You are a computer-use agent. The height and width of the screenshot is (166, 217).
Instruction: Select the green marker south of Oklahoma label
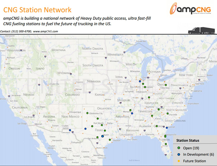point(98,119)
